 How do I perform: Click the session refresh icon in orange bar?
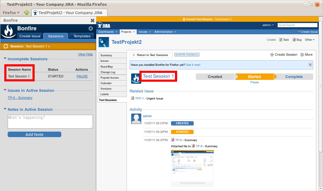[x=6, y=46]
